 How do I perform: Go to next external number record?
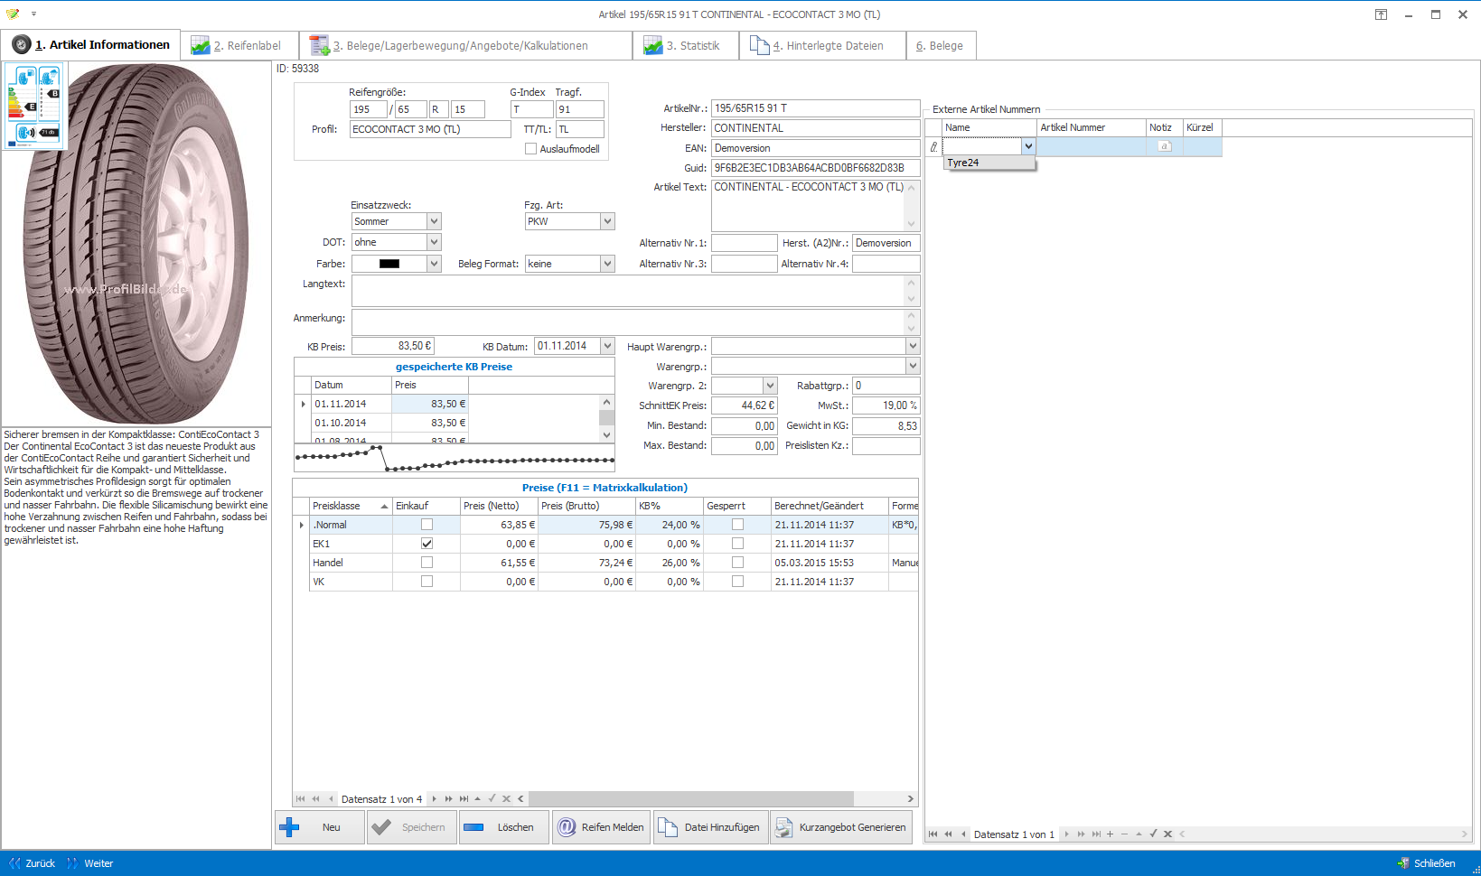[x=1067, y=834]
